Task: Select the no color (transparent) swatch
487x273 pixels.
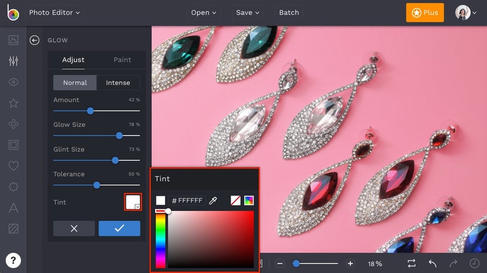Action: (x=235, y=201)
